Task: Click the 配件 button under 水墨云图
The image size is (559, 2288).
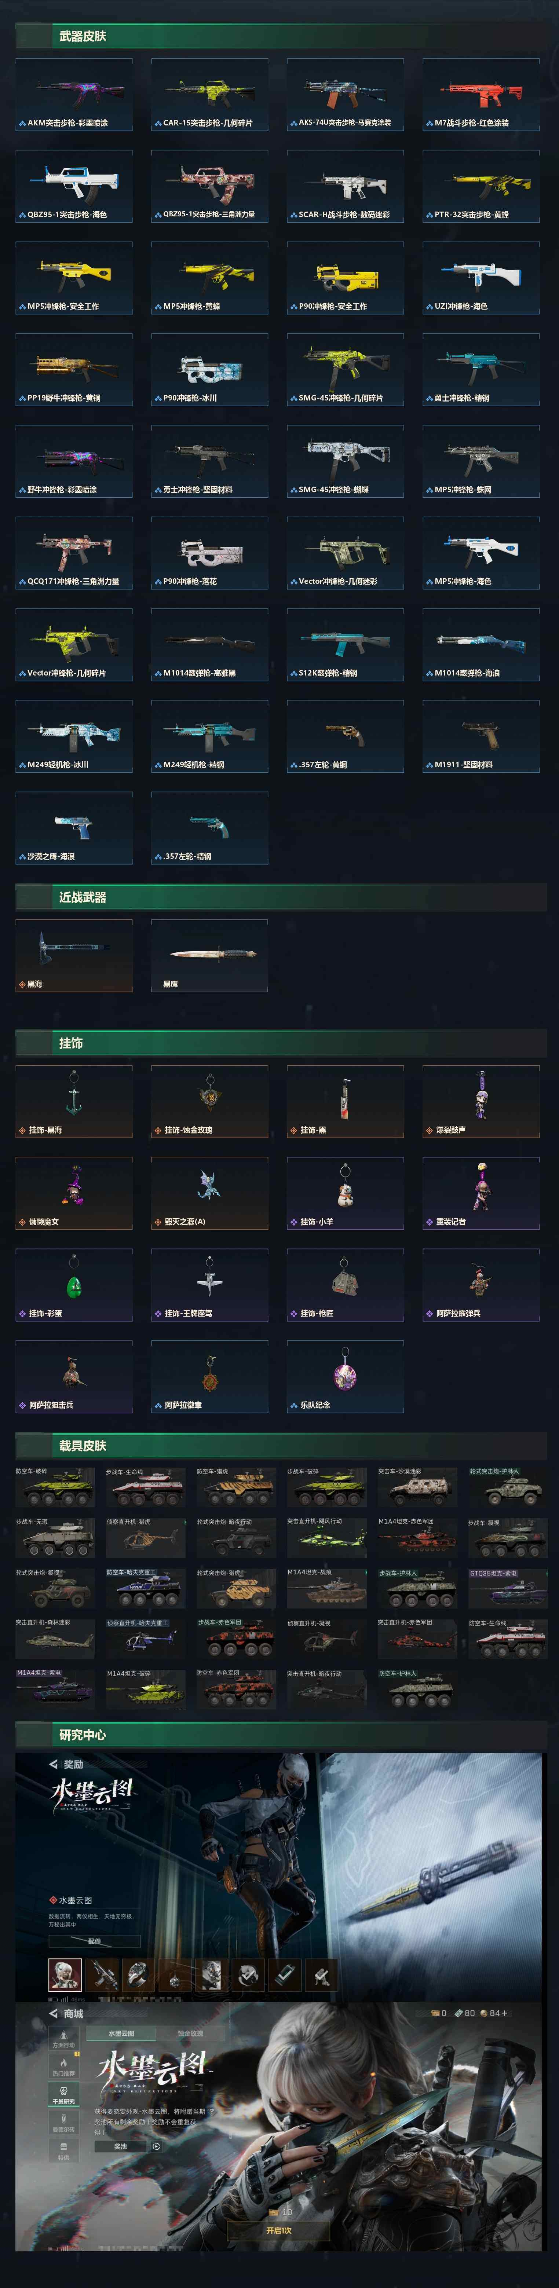Action: (95, 1941)
